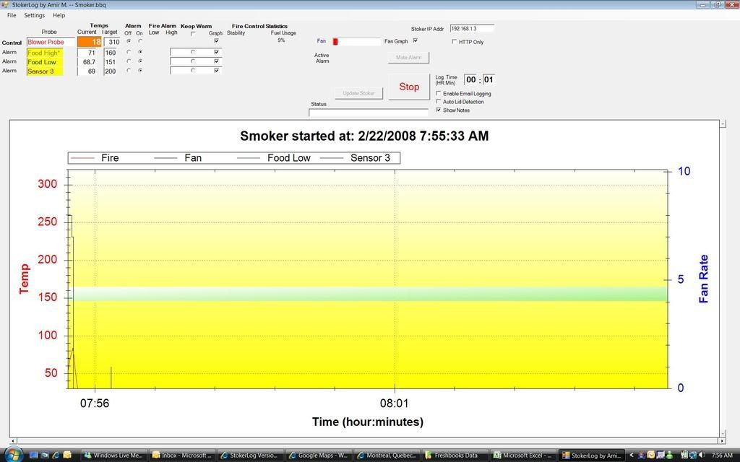Switch to the StokerLog Version browser taskbar item
This screenshot has width=740, height=462.
[251, 456]
